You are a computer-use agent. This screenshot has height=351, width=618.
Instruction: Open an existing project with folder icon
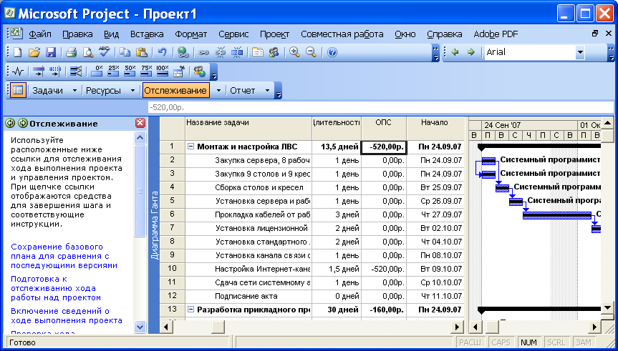coord(34,52)
